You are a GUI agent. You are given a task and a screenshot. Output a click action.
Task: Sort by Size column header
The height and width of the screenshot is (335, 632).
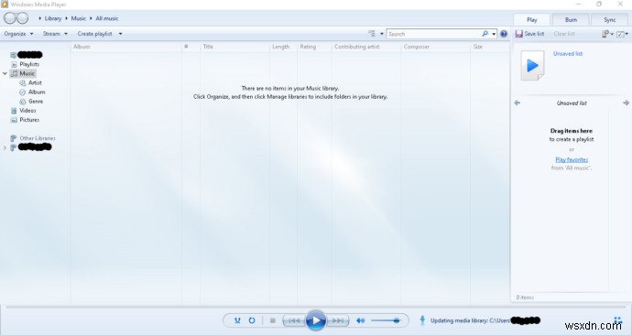(x=490, y=47)
